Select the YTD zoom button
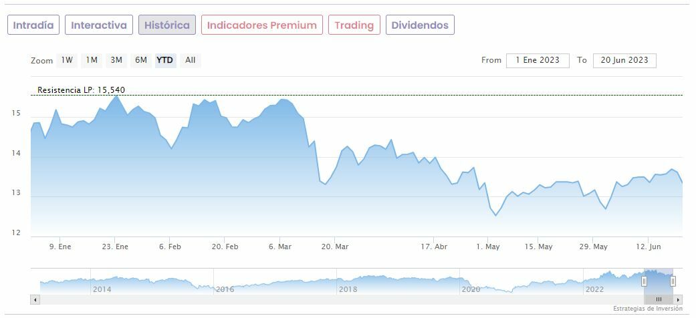The image size is (696, 318). [x=164, y=60]
